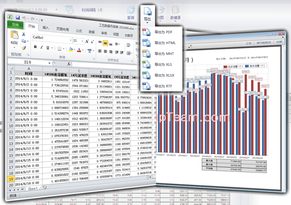Click the Copy icon in the clipboard group
Screen dimensions: 291x205
pyautogui.click(x=23, y=41)
